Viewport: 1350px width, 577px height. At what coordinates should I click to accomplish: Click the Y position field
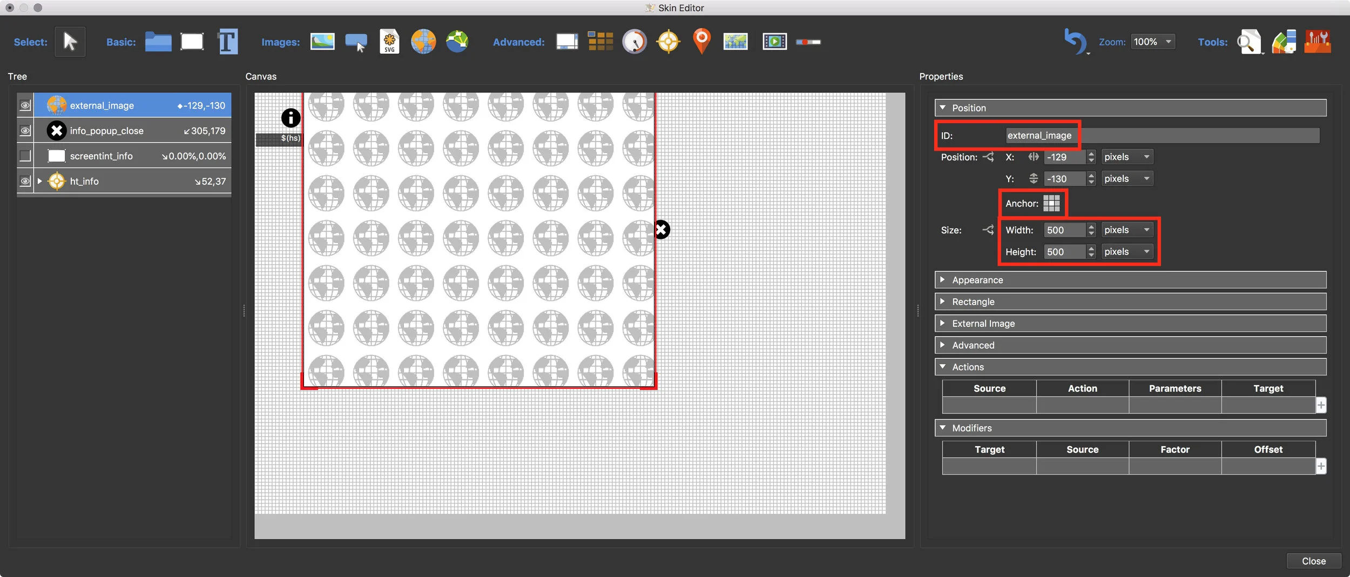tap(1064, 179)
